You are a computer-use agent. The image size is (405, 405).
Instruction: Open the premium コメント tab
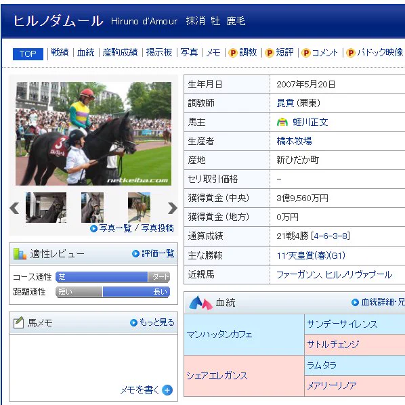point(324,53)
